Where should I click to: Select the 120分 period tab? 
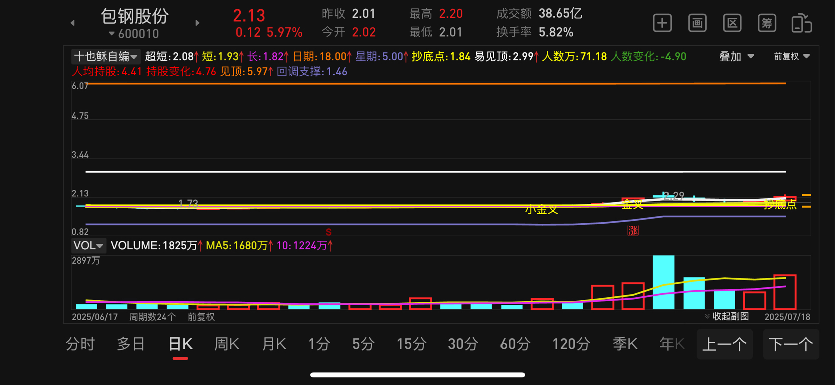point(571,344)
